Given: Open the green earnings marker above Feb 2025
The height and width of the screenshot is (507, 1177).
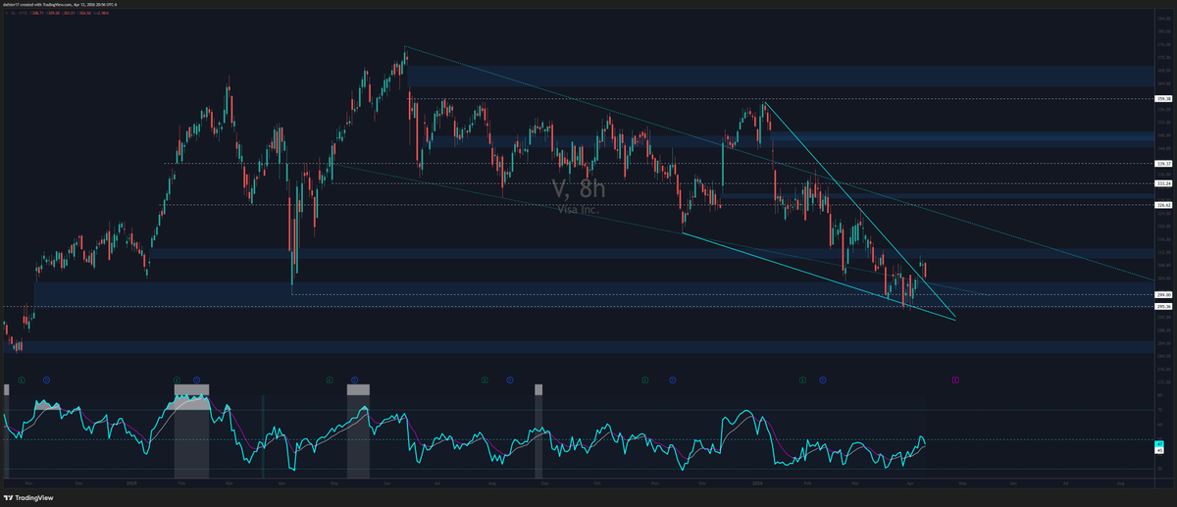Looking at the screenshot, I should tap(177, 379).
